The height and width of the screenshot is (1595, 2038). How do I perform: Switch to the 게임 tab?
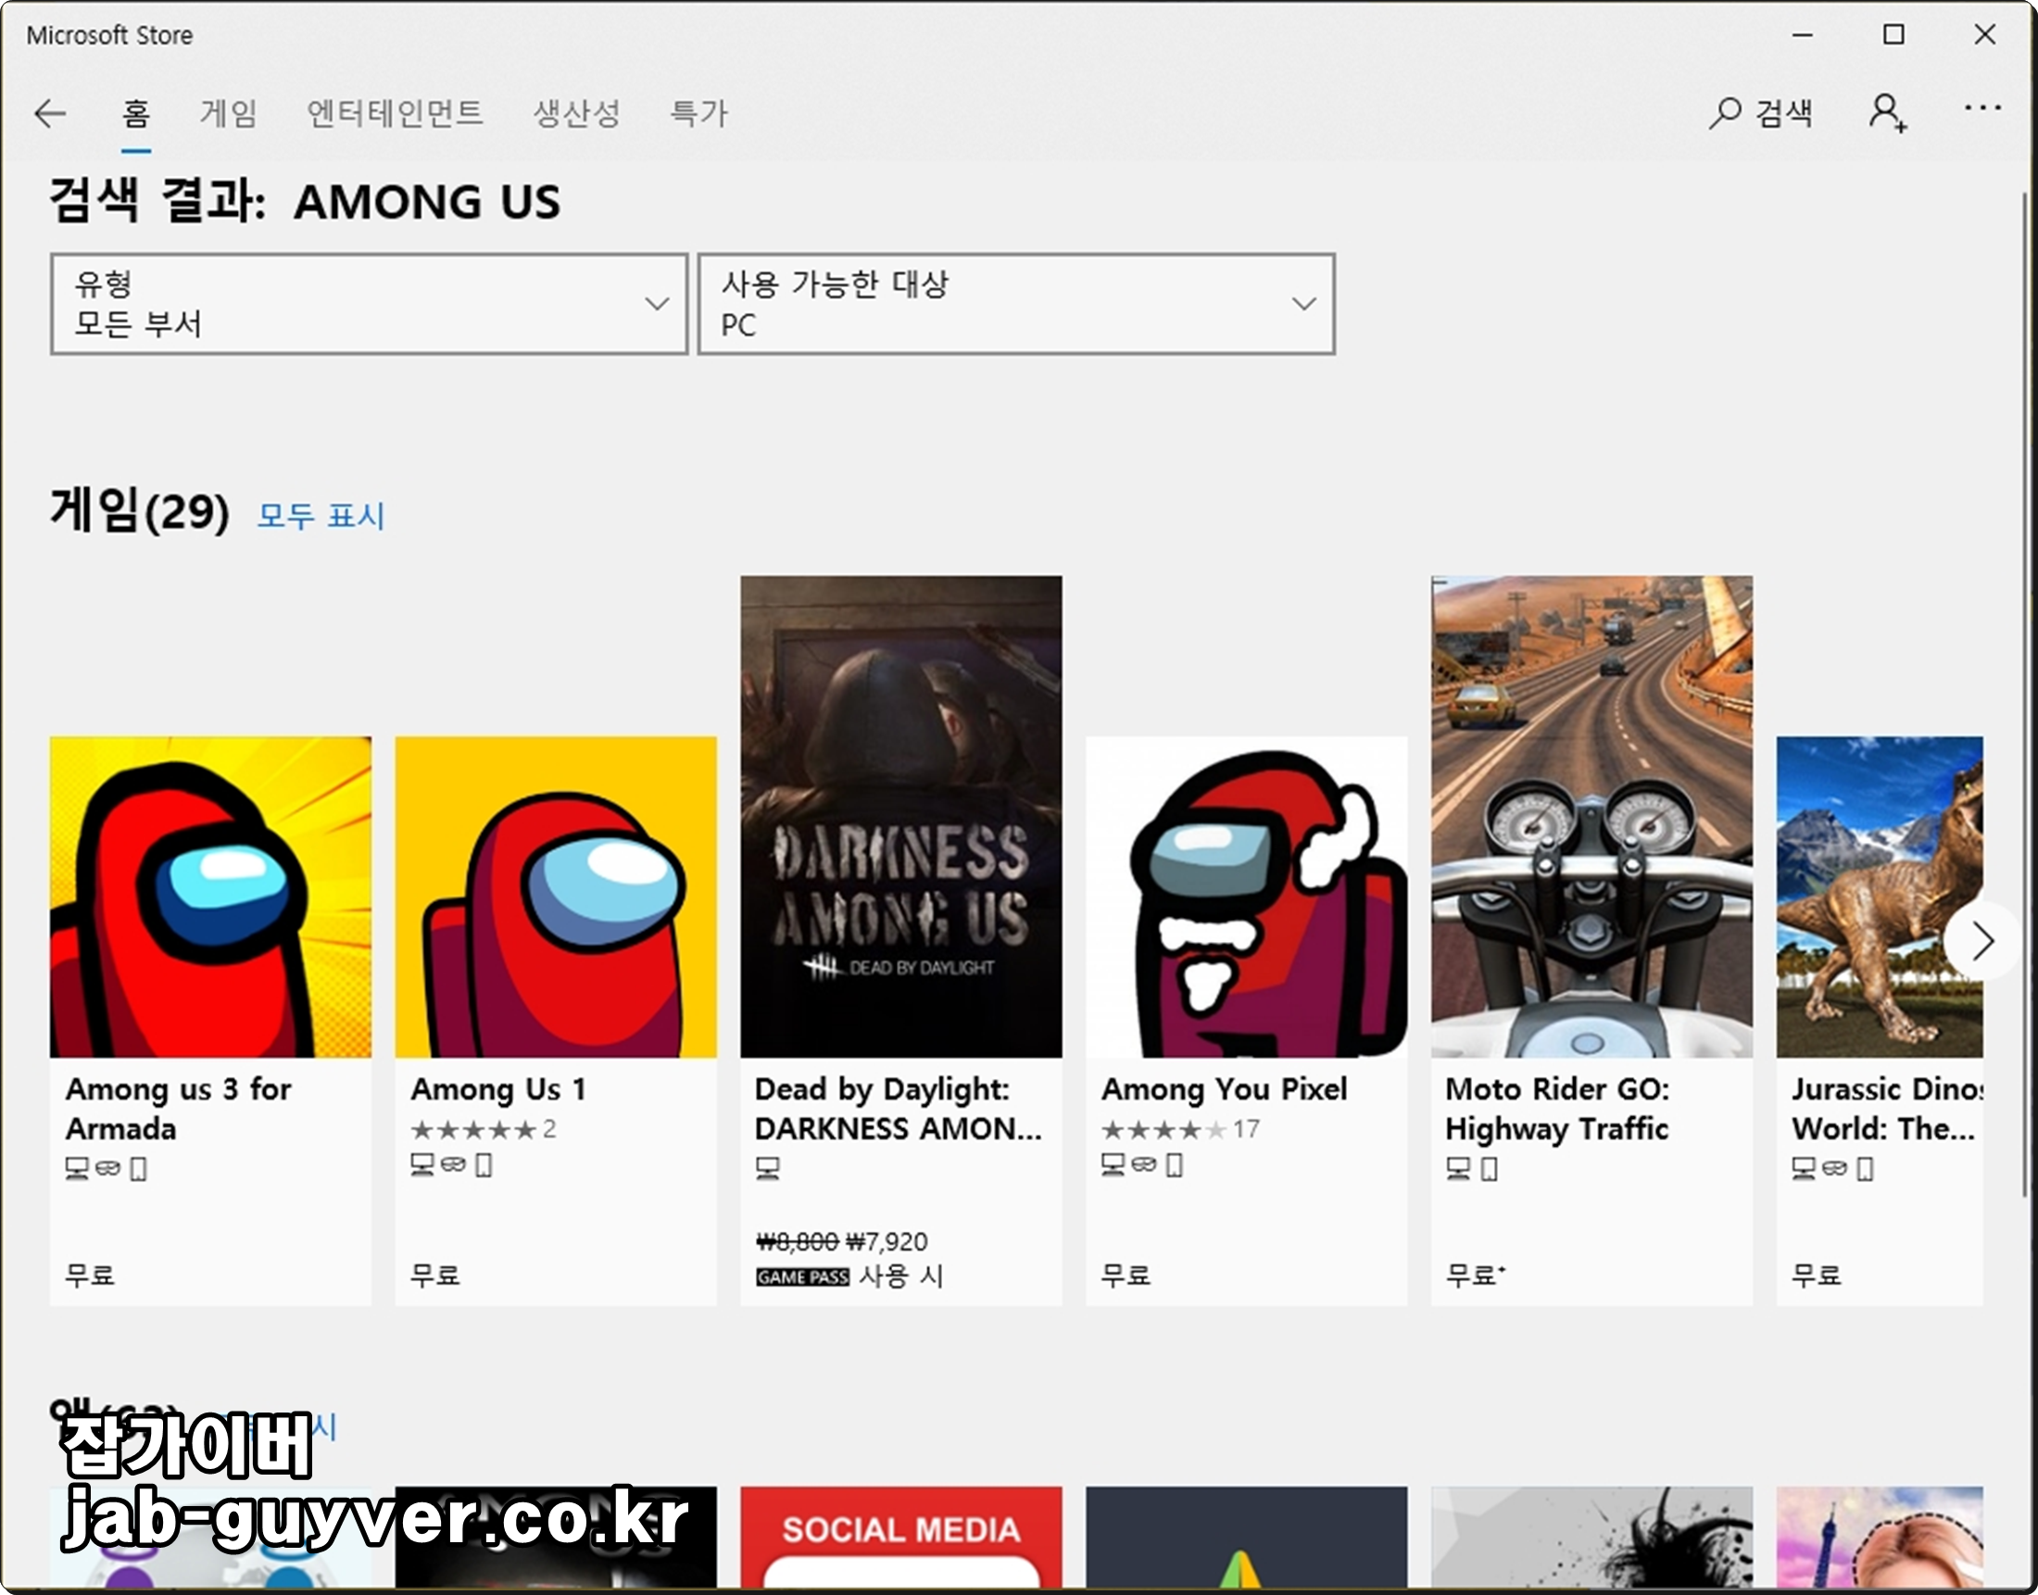point(228,114)
